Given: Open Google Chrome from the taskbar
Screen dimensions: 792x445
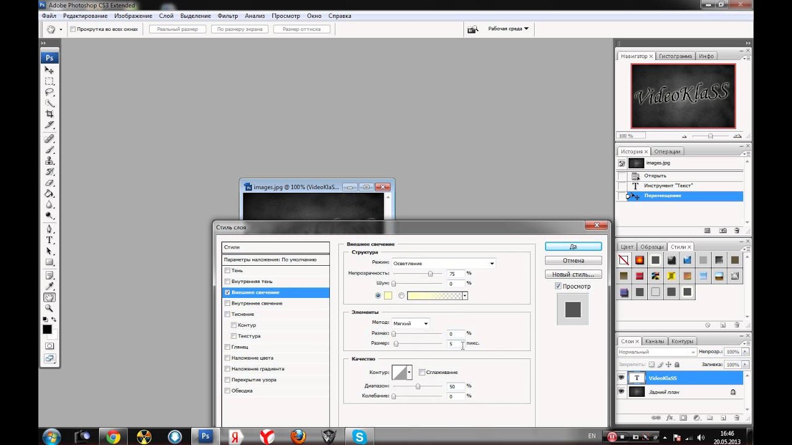Looking at the screenshot, I should coord(113,436).
